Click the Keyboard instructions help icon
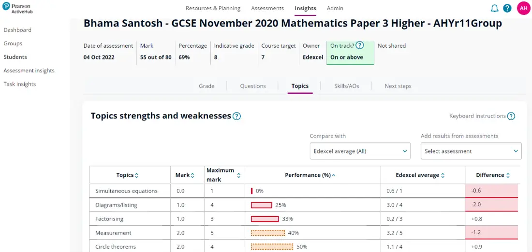The image size is (532, 252). point(511,116)
